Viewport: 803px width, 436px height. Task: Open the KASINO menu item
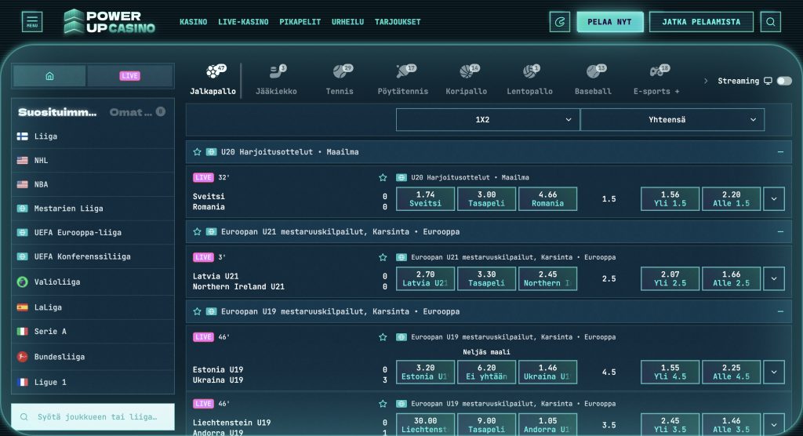click(193, 22)
